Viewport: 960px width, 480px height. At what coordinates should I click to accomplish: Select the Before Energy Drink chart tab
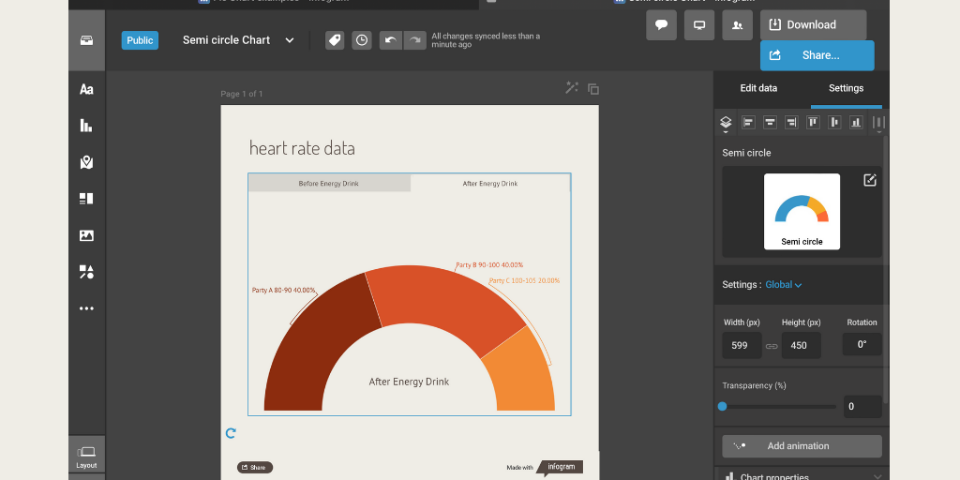coord(329,183)
